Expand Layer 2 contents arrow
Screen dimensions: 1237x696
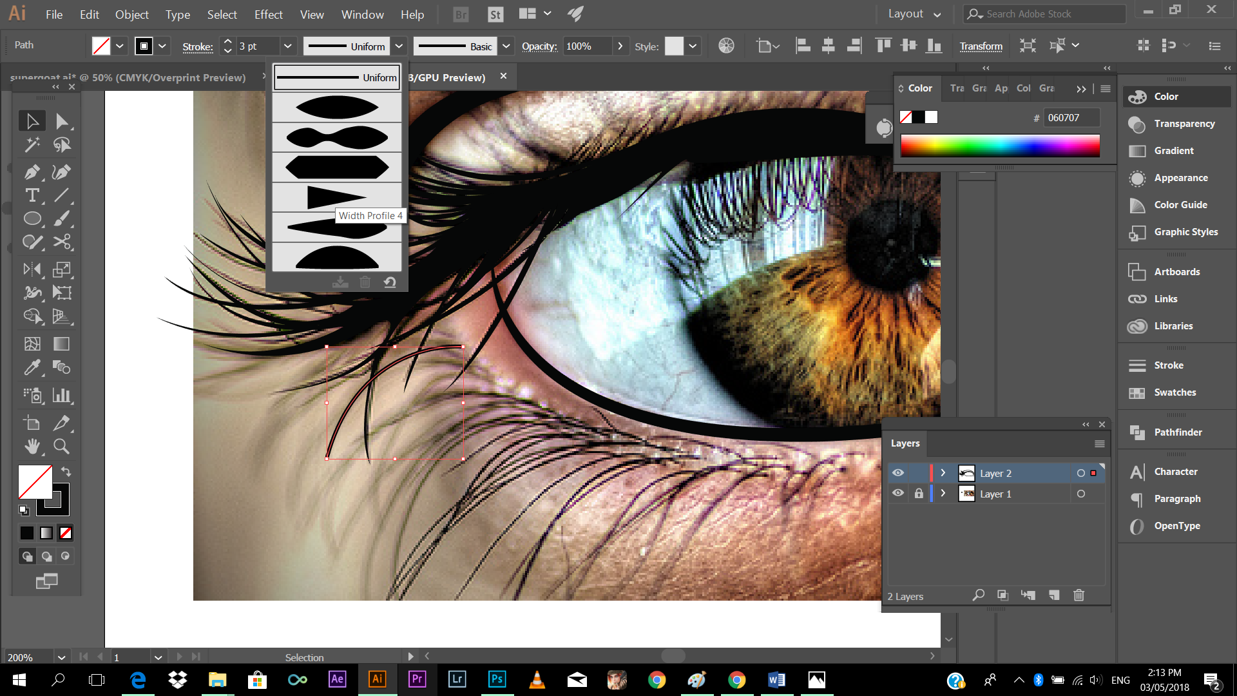click(943, 473)
